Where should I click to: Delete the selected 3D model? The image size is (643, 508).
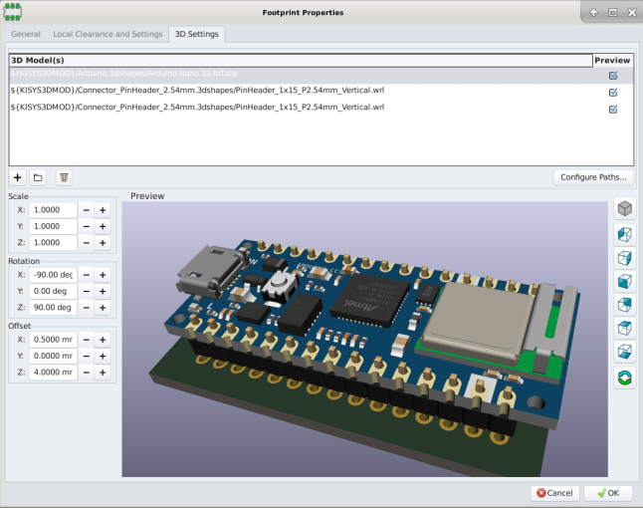[64, 177]
